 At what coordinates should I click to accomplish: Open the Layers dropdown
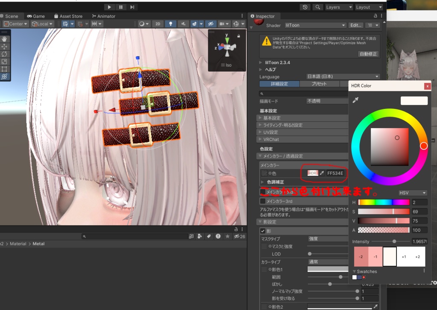point(339,7)
